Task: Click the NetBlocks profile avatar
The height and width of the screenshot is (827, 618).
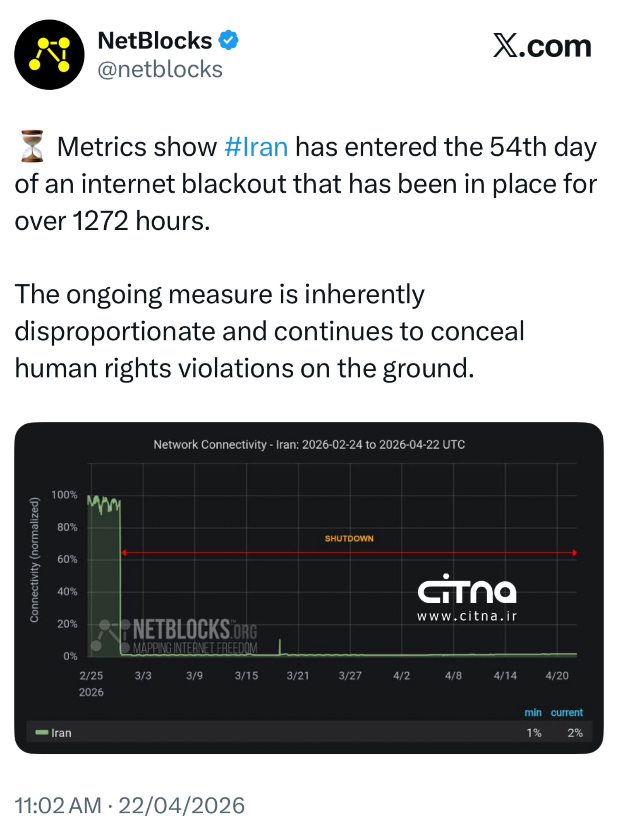Action: [x=49, y=55]
